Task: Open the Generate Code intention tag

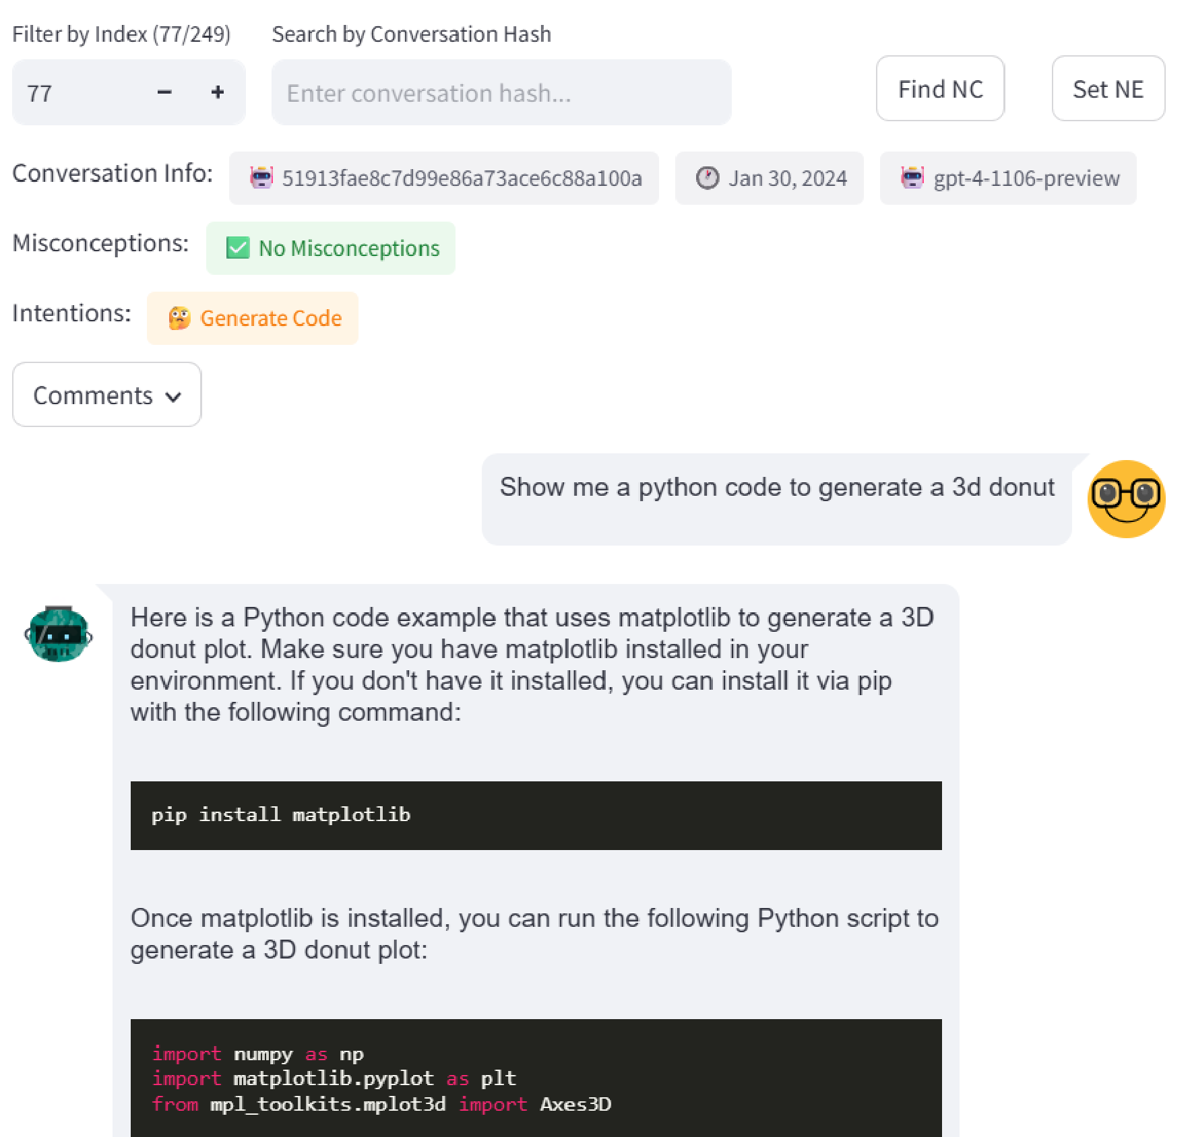Action: coord(252,317)
